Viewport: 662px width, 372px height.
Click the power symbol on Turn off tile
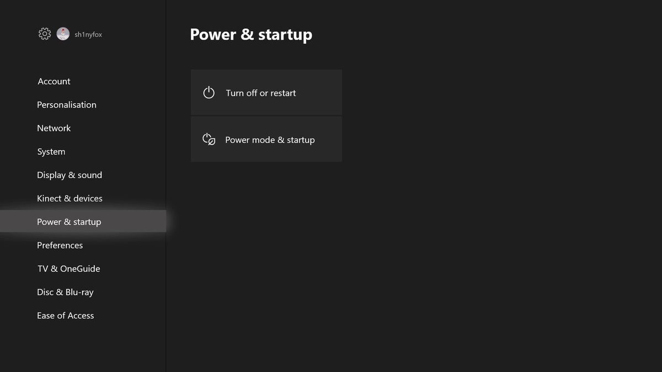[x=209, y=93]
